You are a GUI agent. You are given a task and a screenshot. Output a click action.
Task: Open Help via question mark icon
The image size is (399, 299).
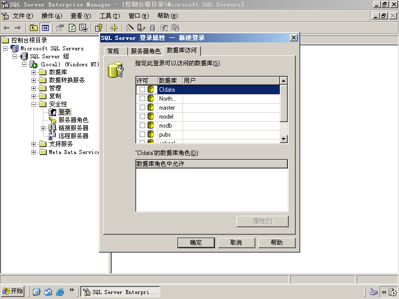[99, 28]
